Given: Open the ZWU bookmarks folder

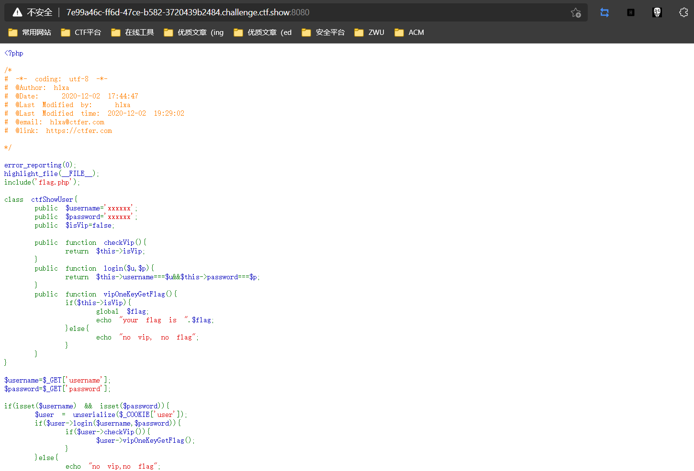Looking at the screenshot, I should click(x=369, y=33).
